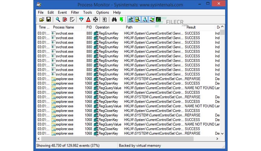Click the Path column header

(154, 27)
